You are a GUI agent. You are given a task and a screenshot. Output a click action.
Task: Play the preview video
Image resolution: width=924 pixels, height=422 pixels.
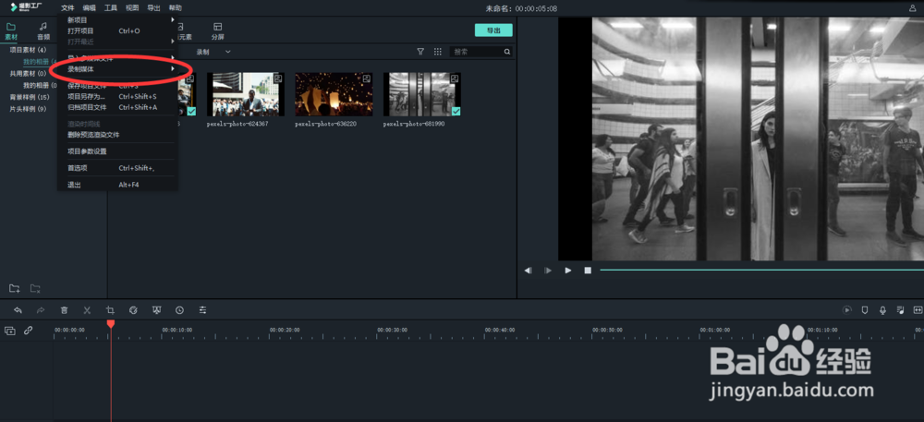click(x=568, y=271)
